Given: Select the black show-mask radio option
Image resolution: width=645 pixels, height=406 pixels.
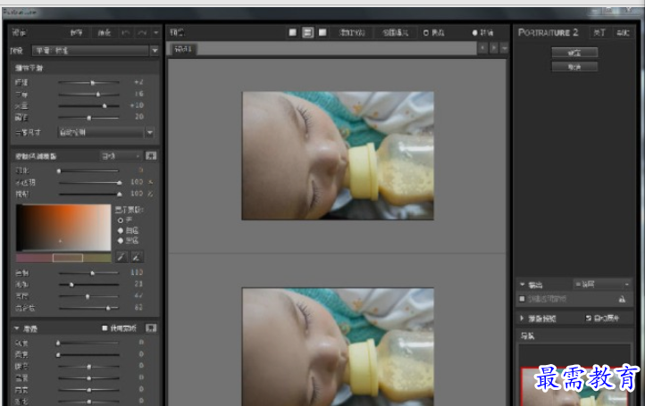Looking at the screenshot, I should [x=121, y=241].
